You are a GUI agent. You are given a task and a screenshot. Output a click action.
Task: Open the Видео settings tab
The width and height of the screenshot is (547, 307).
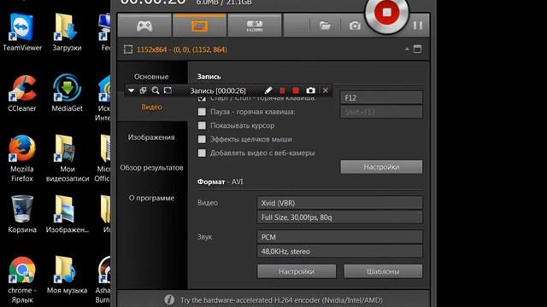pos(151,107)
